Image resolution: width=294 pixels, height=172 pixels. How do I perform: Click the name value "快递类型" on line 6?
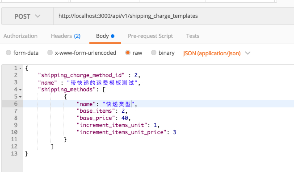tap(118, 104)
